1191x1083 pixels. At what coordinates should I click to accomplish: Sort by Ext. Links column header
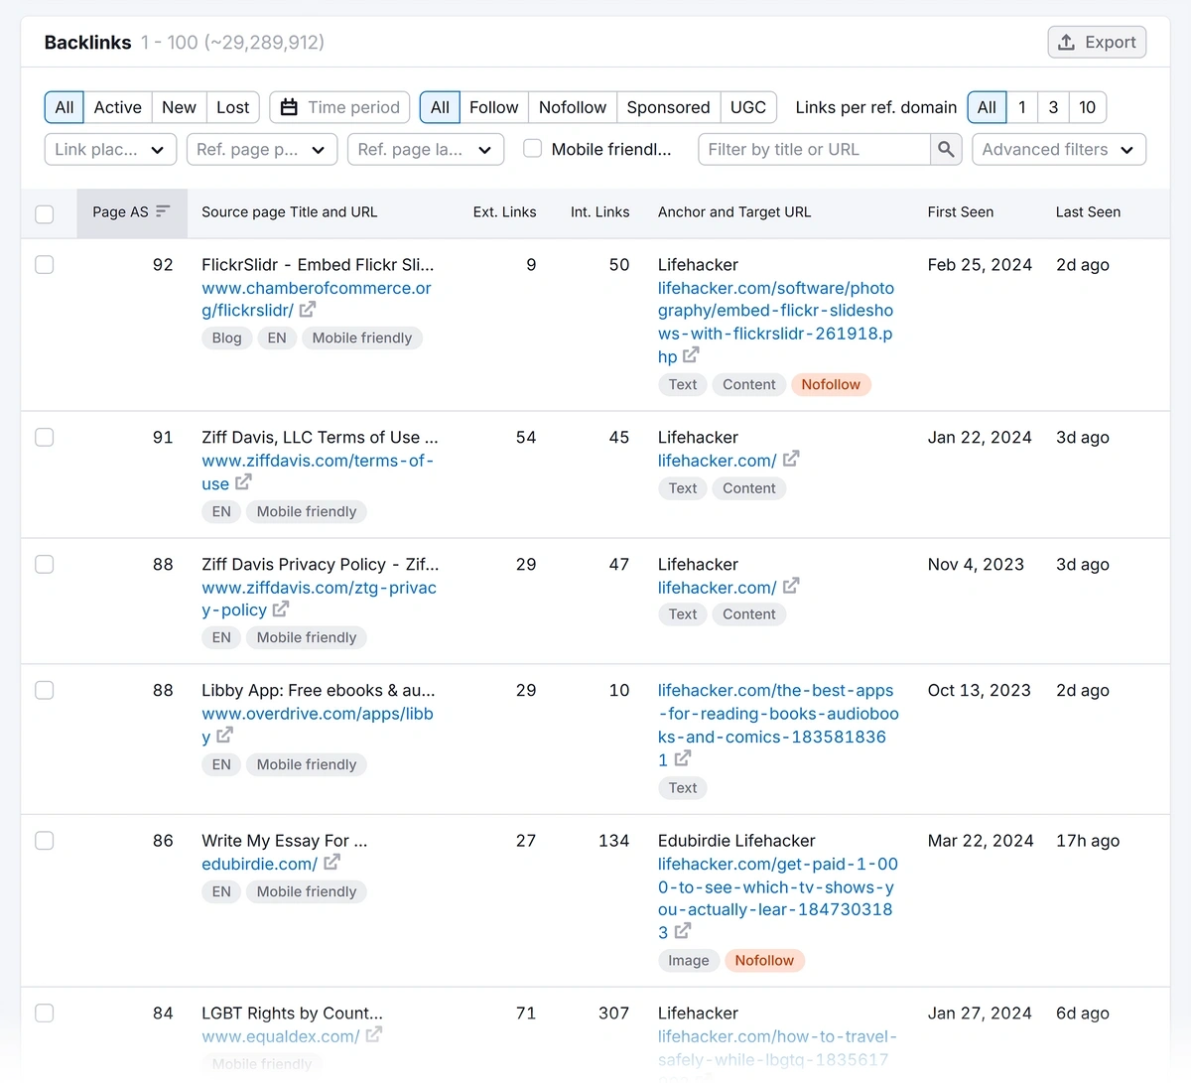504,211
